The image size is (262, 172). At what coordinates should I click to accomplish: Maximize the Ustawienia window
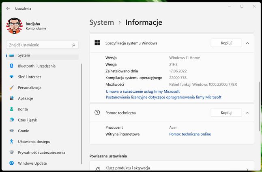click(x=242, y=6)
